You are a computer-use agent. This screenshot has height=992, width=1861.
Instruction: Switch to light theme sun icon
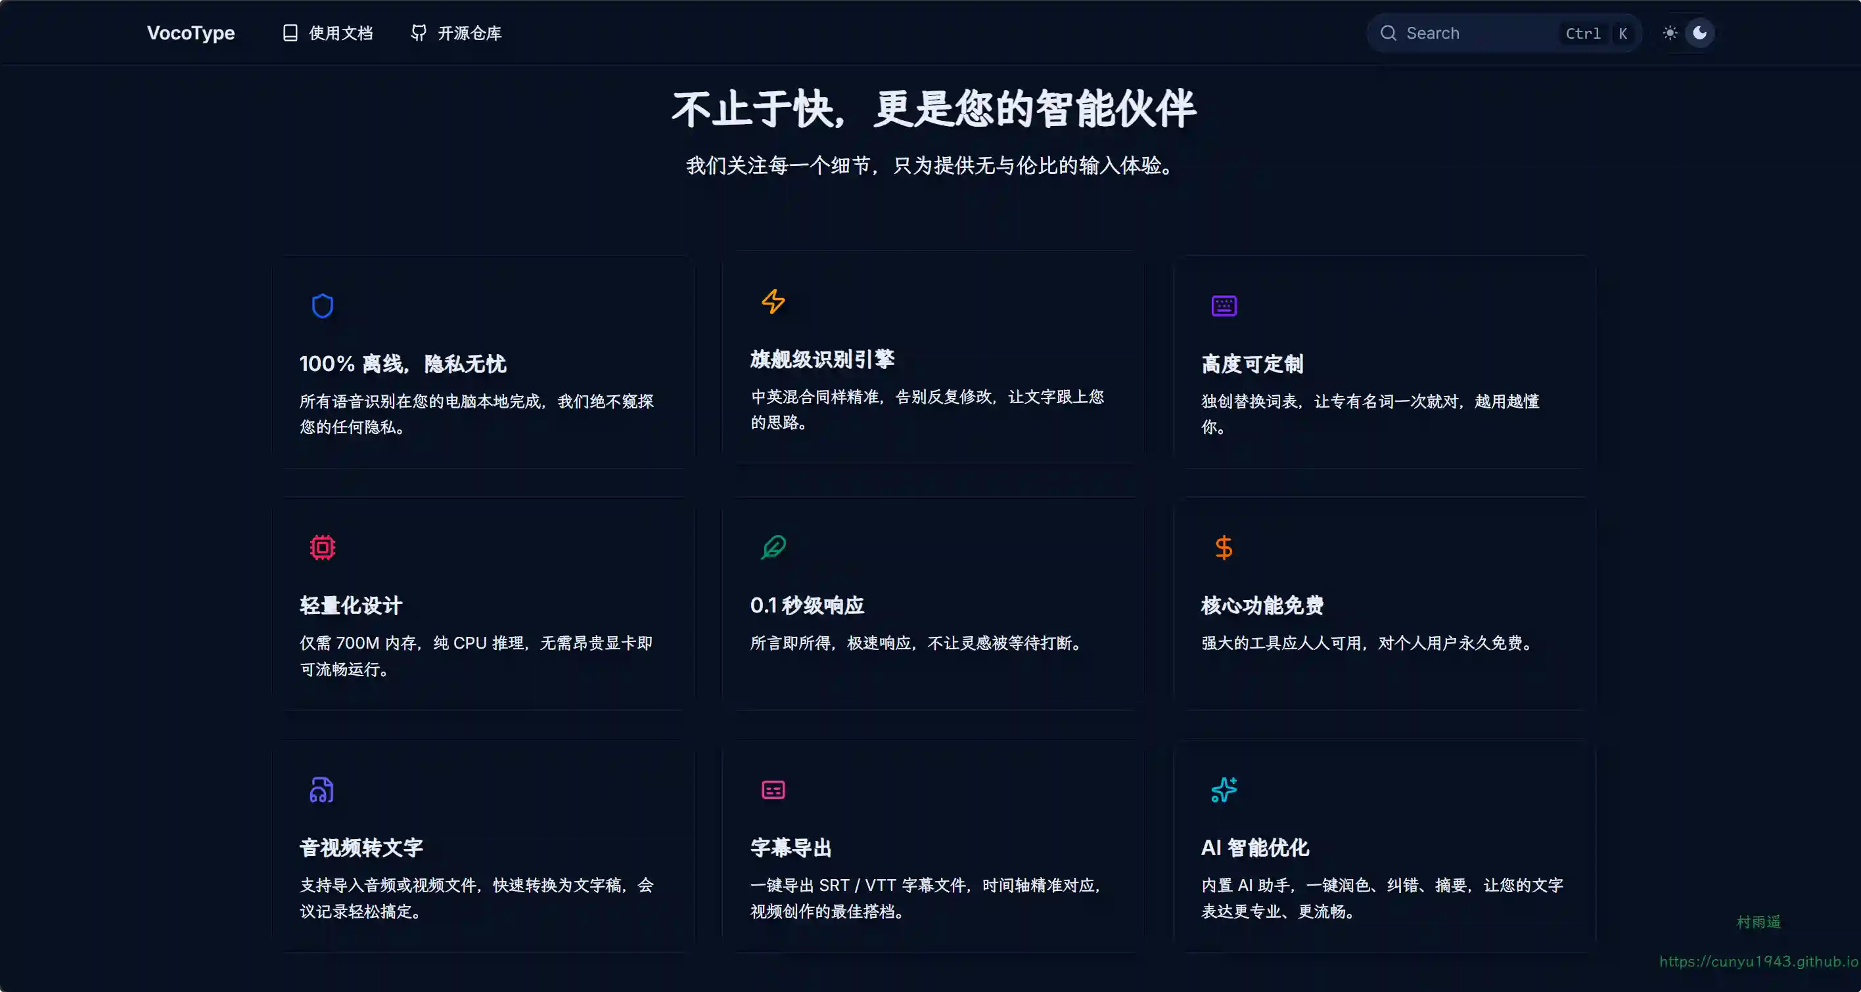(x=1670, y=33)
